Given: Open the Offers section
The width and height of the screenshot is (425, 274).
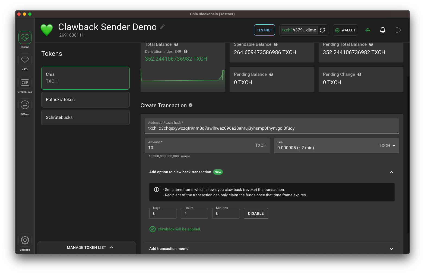Looking at the screenshot, I should point(25,105).
